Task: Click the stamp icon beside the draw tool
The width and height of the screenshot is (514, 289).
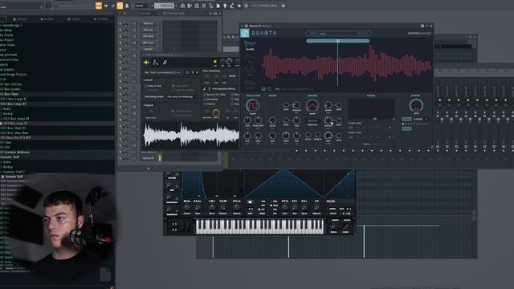Action: click(x=127, y=6)
